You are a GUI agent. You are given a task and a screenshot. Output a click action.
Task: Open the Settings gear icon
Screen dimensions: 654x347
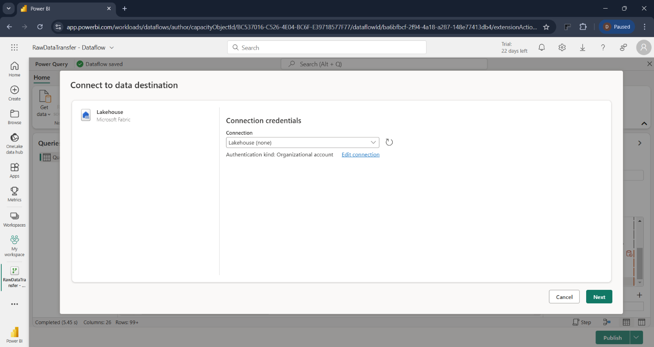(x=562, y=47)
